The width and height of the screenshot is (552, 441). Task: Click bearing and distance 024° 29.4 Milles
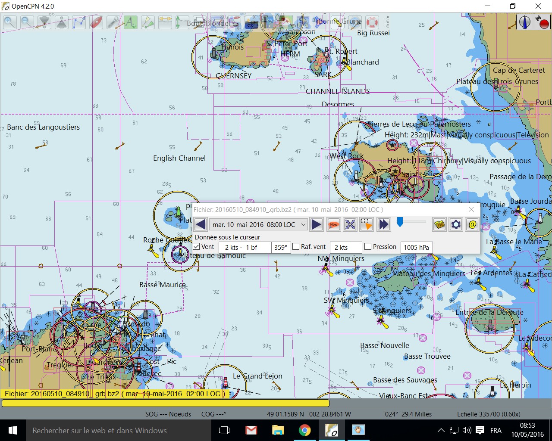click(x=408, y=414)
